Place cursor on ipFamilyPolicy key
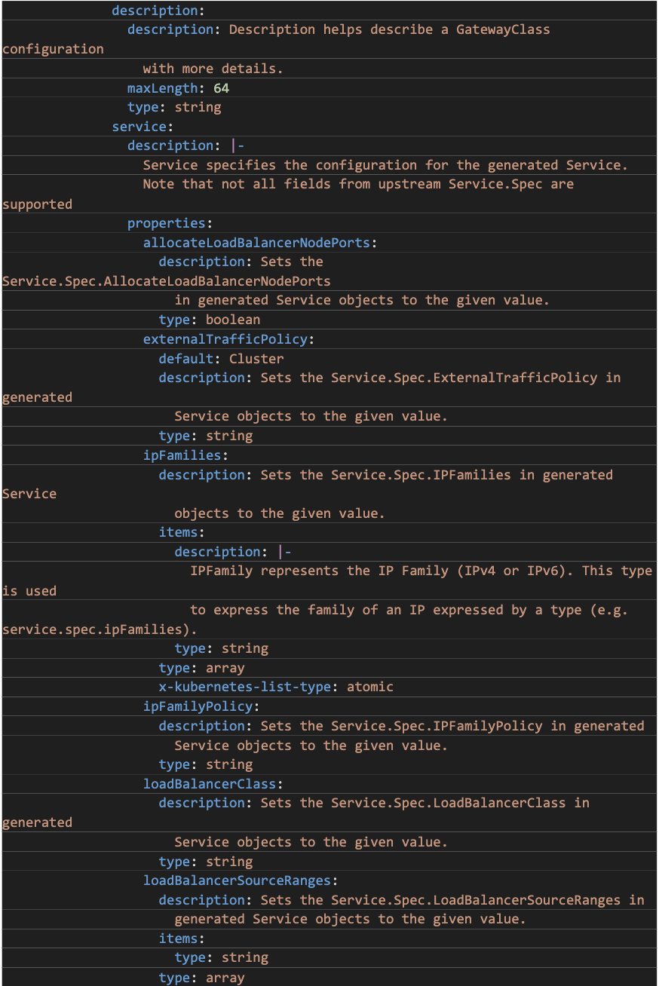 click(198, 706)
